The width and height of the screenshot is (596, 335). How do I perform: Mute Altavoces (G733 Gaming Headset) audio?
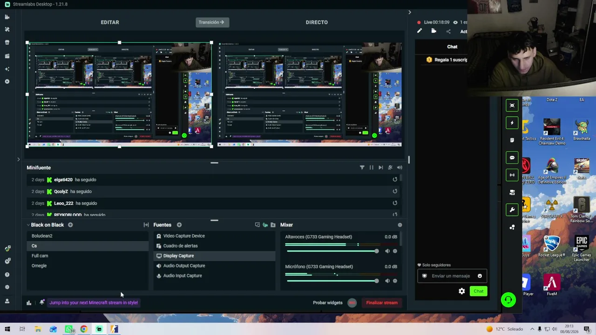point(387,251)
